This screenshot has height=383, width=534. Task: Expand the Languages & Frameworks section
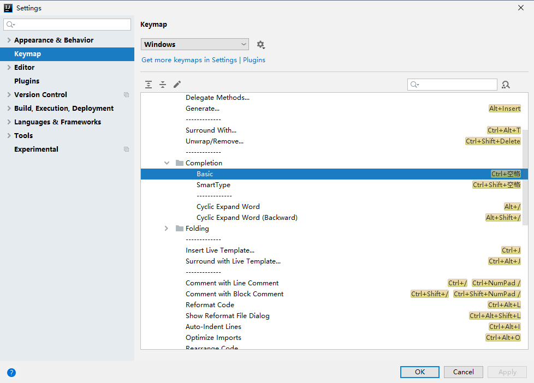pyautogui.click(x=9, y=122)
